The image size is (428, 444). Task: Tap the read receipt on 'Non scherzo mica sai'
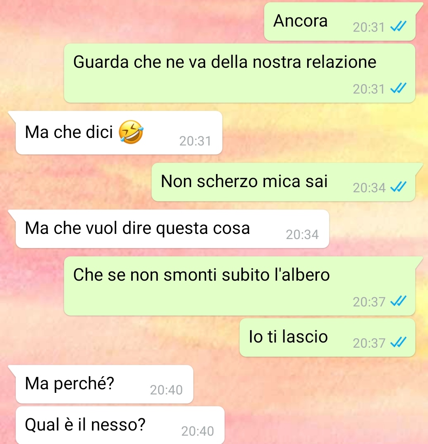tap(398, 187)
